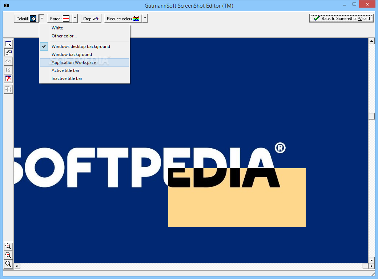
Task: Select the color fill bucket tool
Action: pos(8,52)
